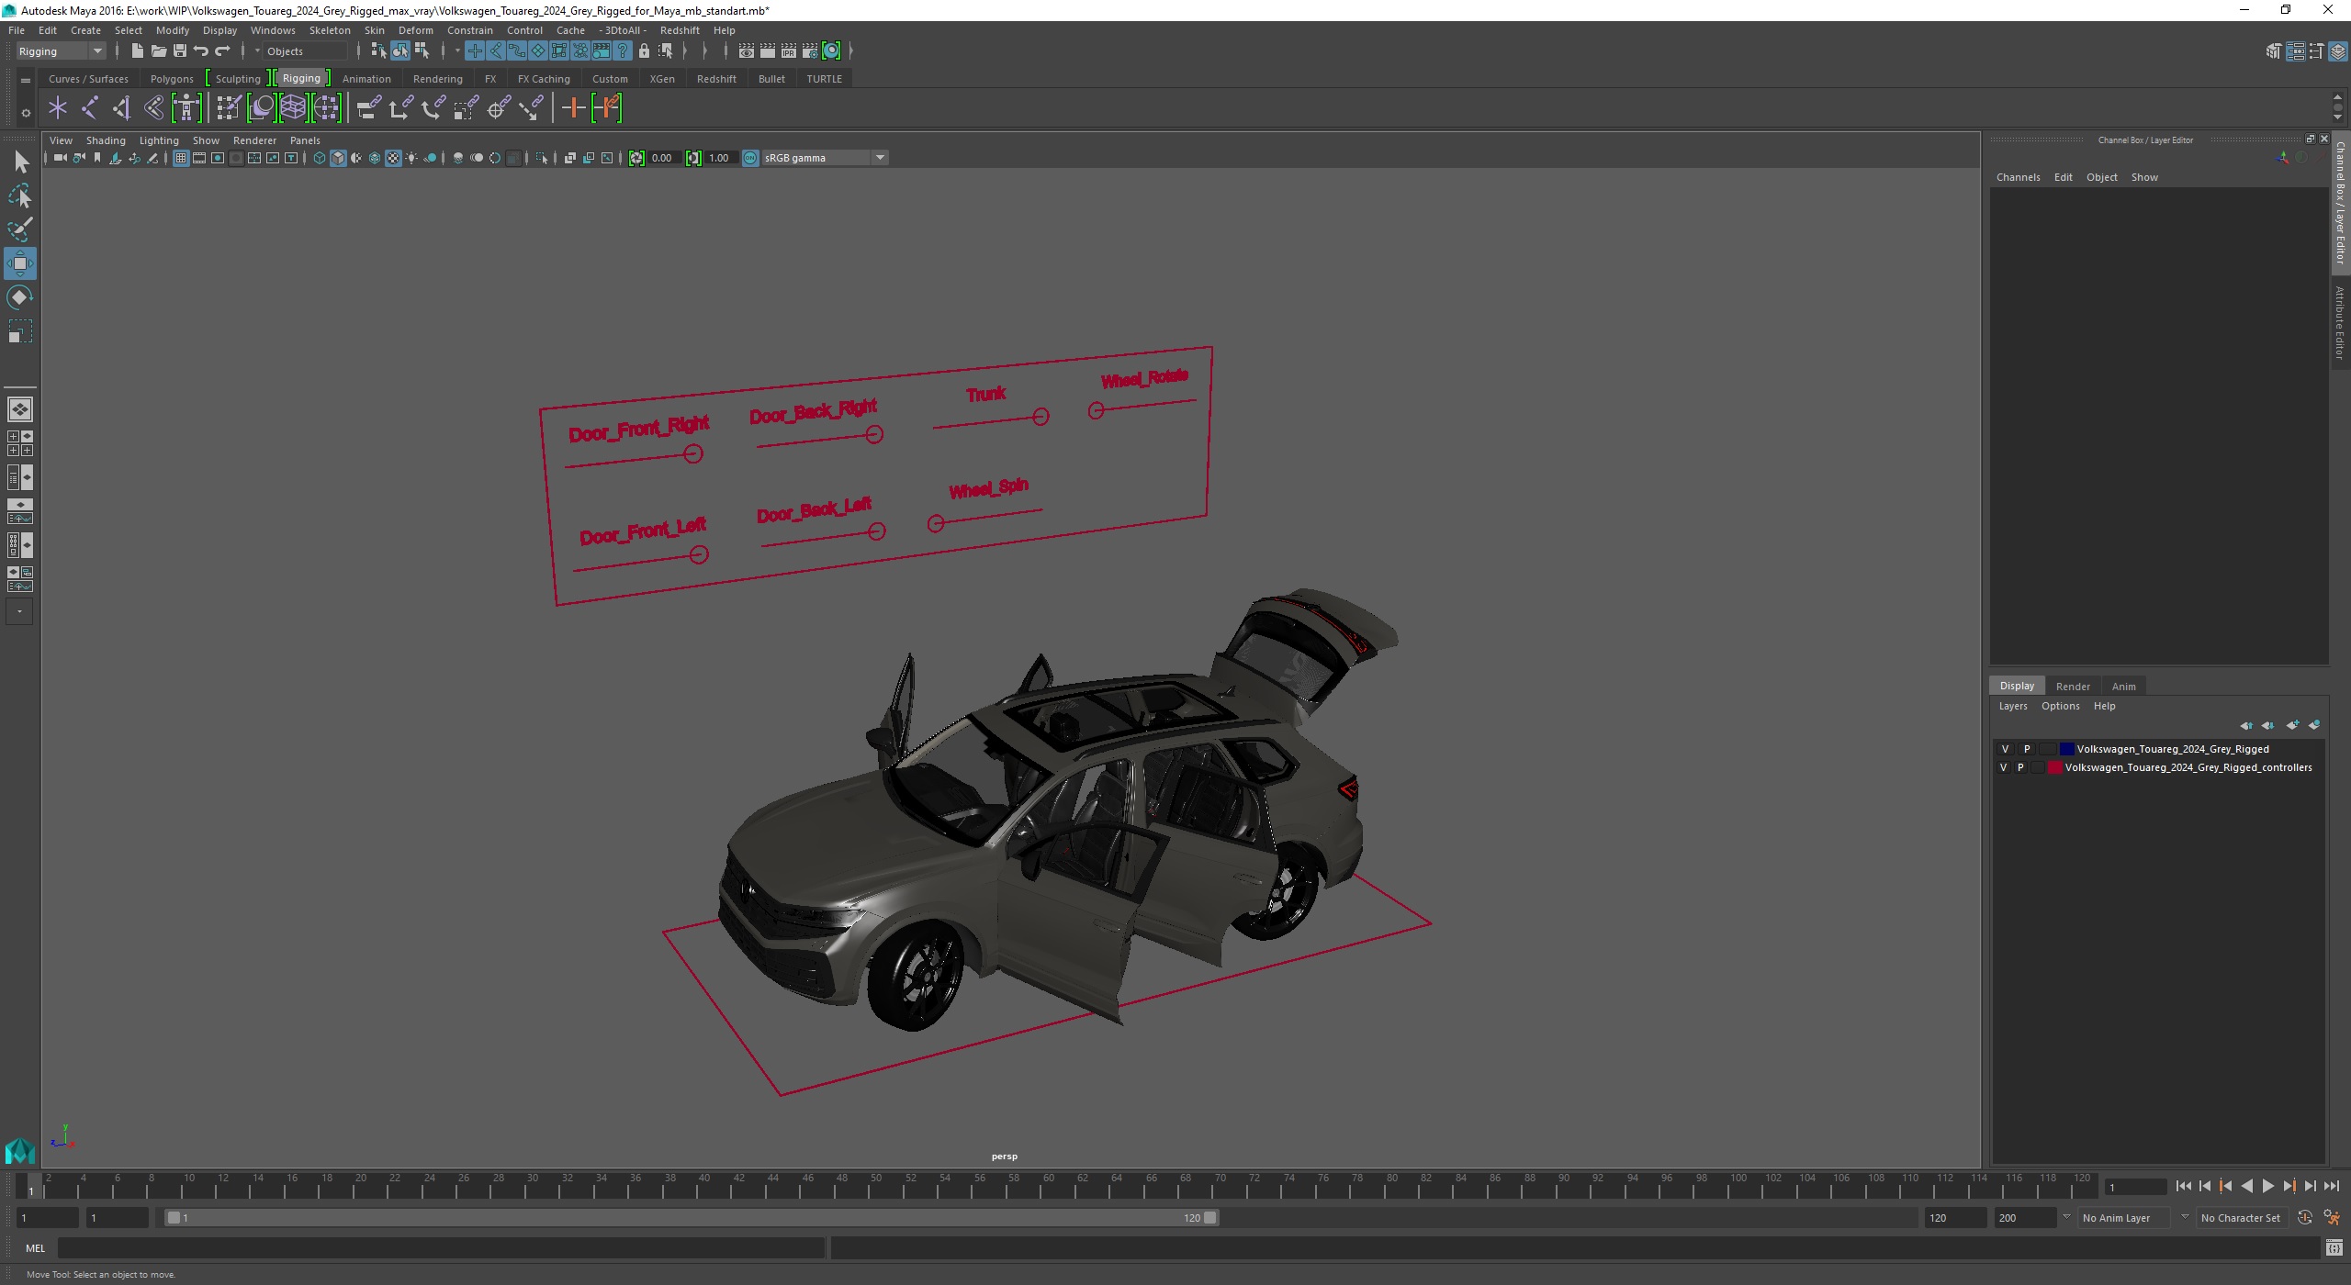2351x1285 pixels.
Task: Open the Skeleton menu
Action: [x=330, y=30]
